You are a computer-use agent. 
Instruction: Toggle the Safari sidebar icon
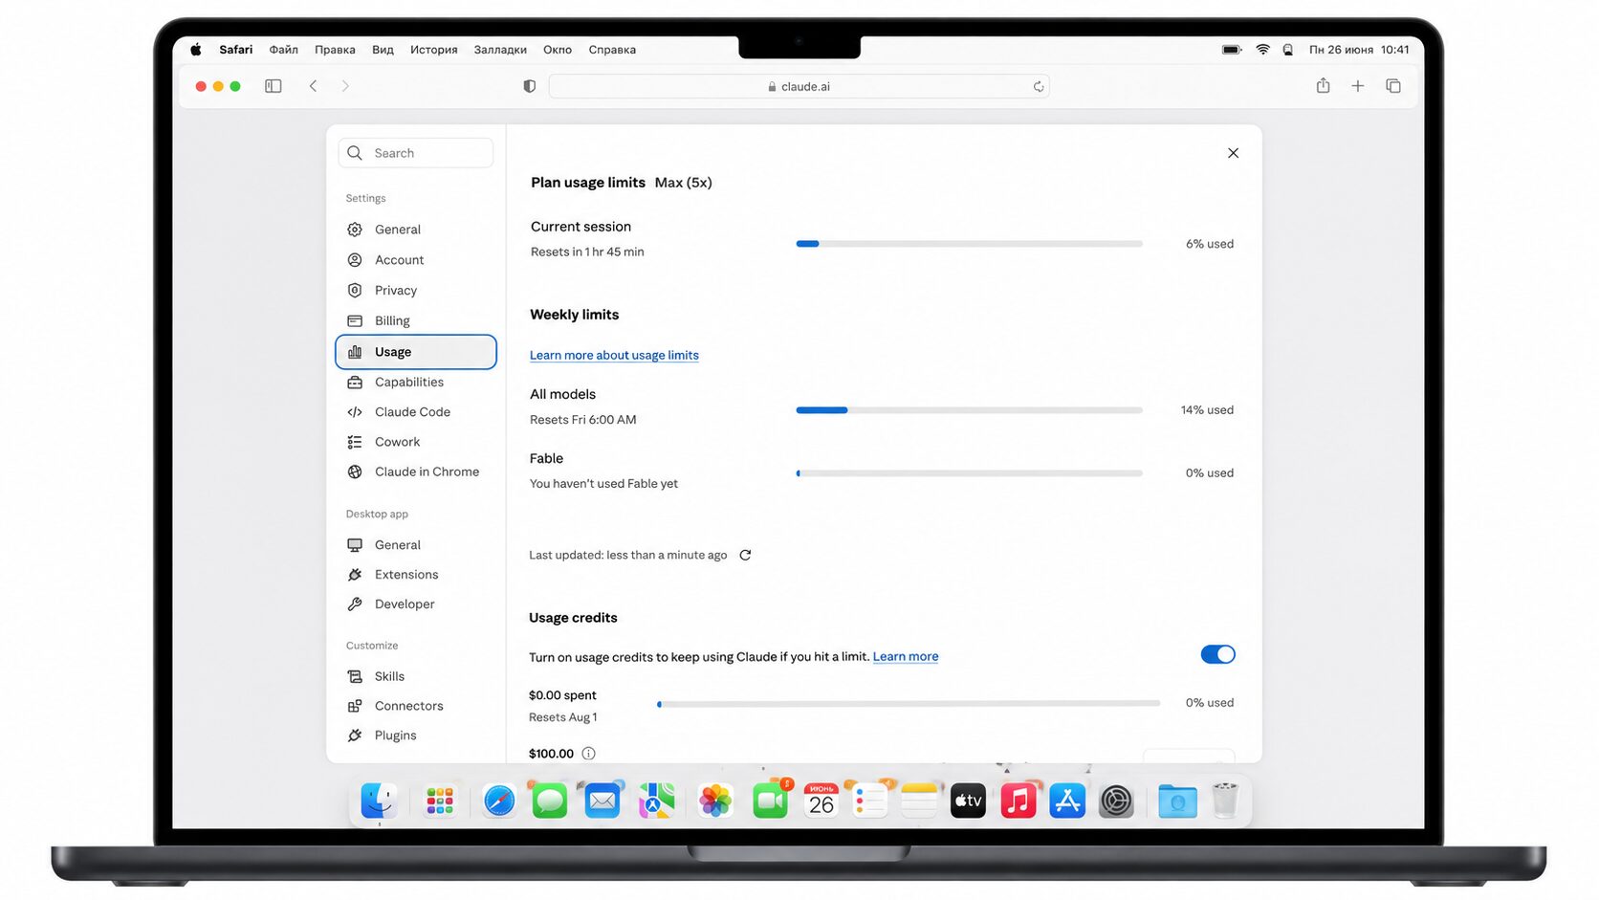[274, 86]
